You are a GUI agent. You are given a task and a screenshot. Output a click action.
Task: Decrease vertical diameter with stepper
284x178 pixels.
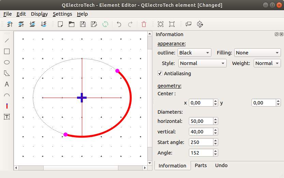click(215, 133)
